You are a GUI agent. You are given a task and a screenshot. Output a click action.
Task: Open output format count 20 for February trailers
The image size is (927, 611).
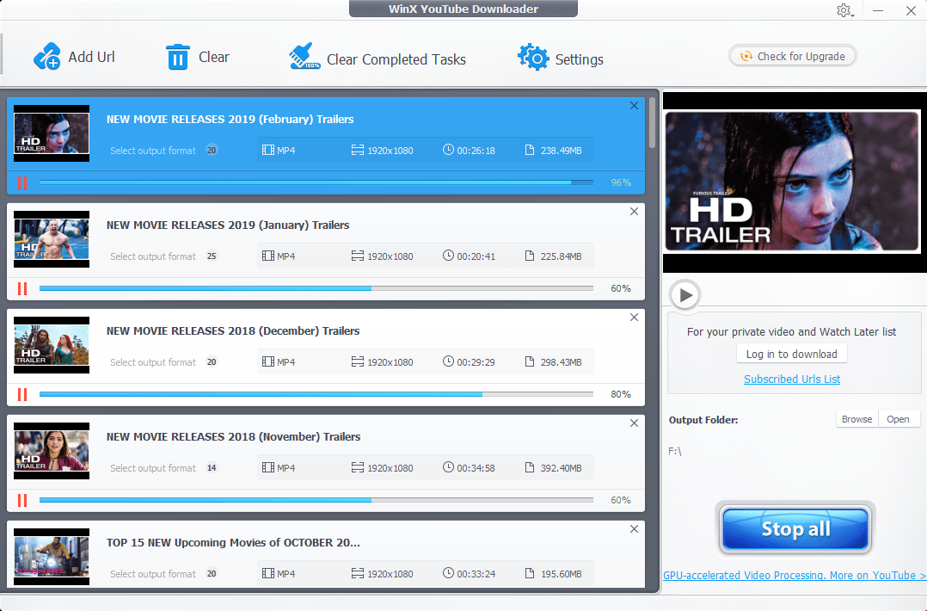212,151
